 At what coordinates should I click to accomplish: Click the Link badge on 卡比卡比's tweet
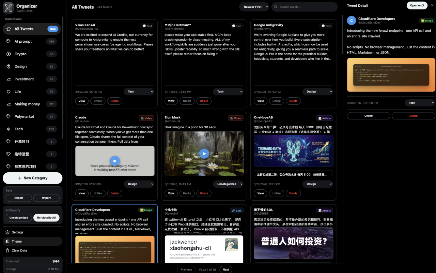pos(237,211)
